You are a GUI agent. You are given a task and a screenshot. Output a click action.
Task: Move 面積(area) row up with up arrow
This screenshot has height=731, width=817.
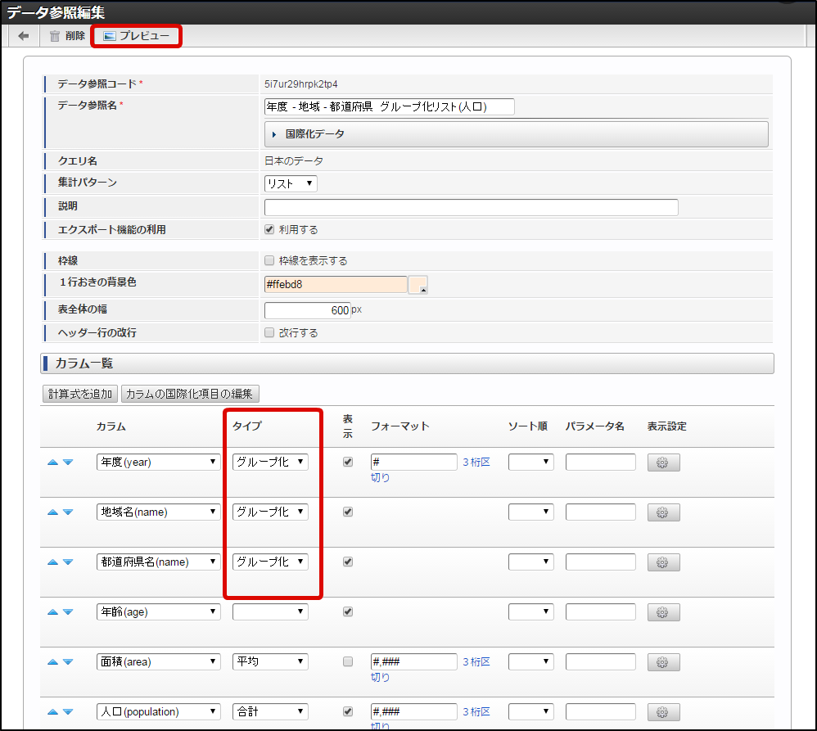coord(52,662)
